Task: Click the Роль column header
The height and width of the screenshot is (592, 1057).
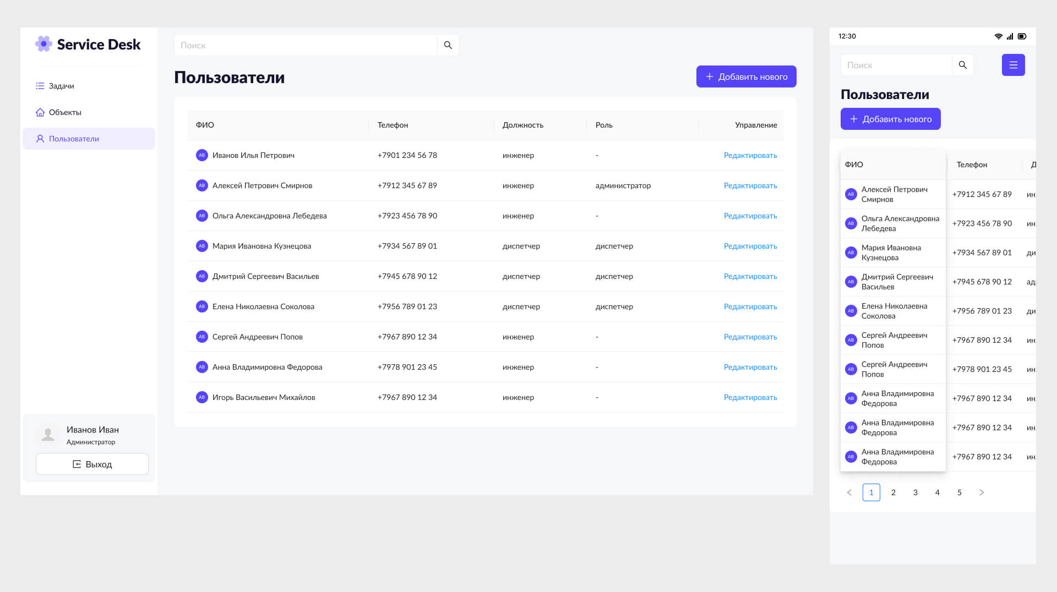Action: [x=642, y=125]
